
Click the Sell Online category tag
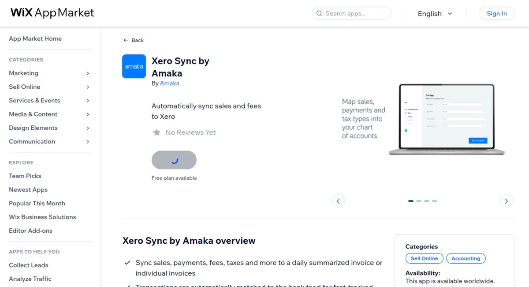tap(425, 258)
